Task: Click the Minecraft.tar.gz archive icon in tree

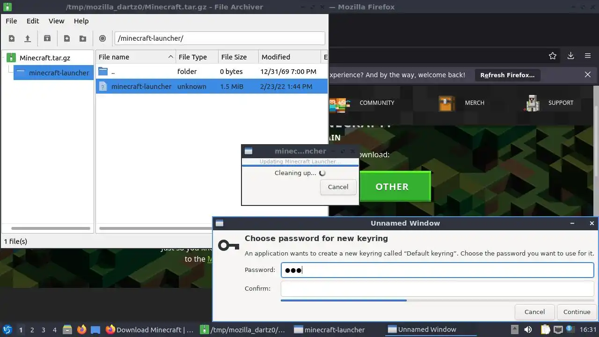Action: pyautogui.click(x=12, y=58)
